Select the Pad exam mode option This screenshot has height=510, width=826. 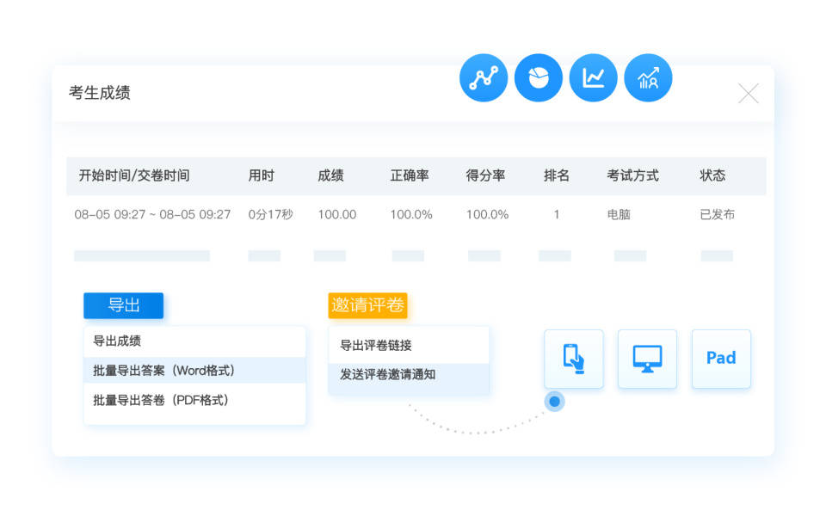(x=721, y=359)
